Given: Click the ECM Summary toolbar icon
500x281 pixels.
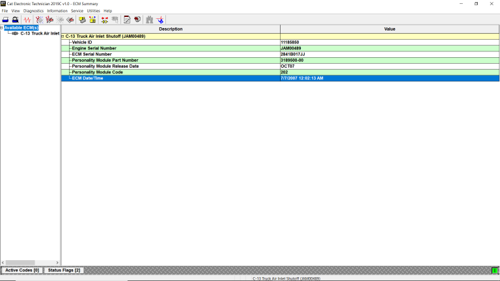Looking at the screenshot, I should click(x=82, y=20).
